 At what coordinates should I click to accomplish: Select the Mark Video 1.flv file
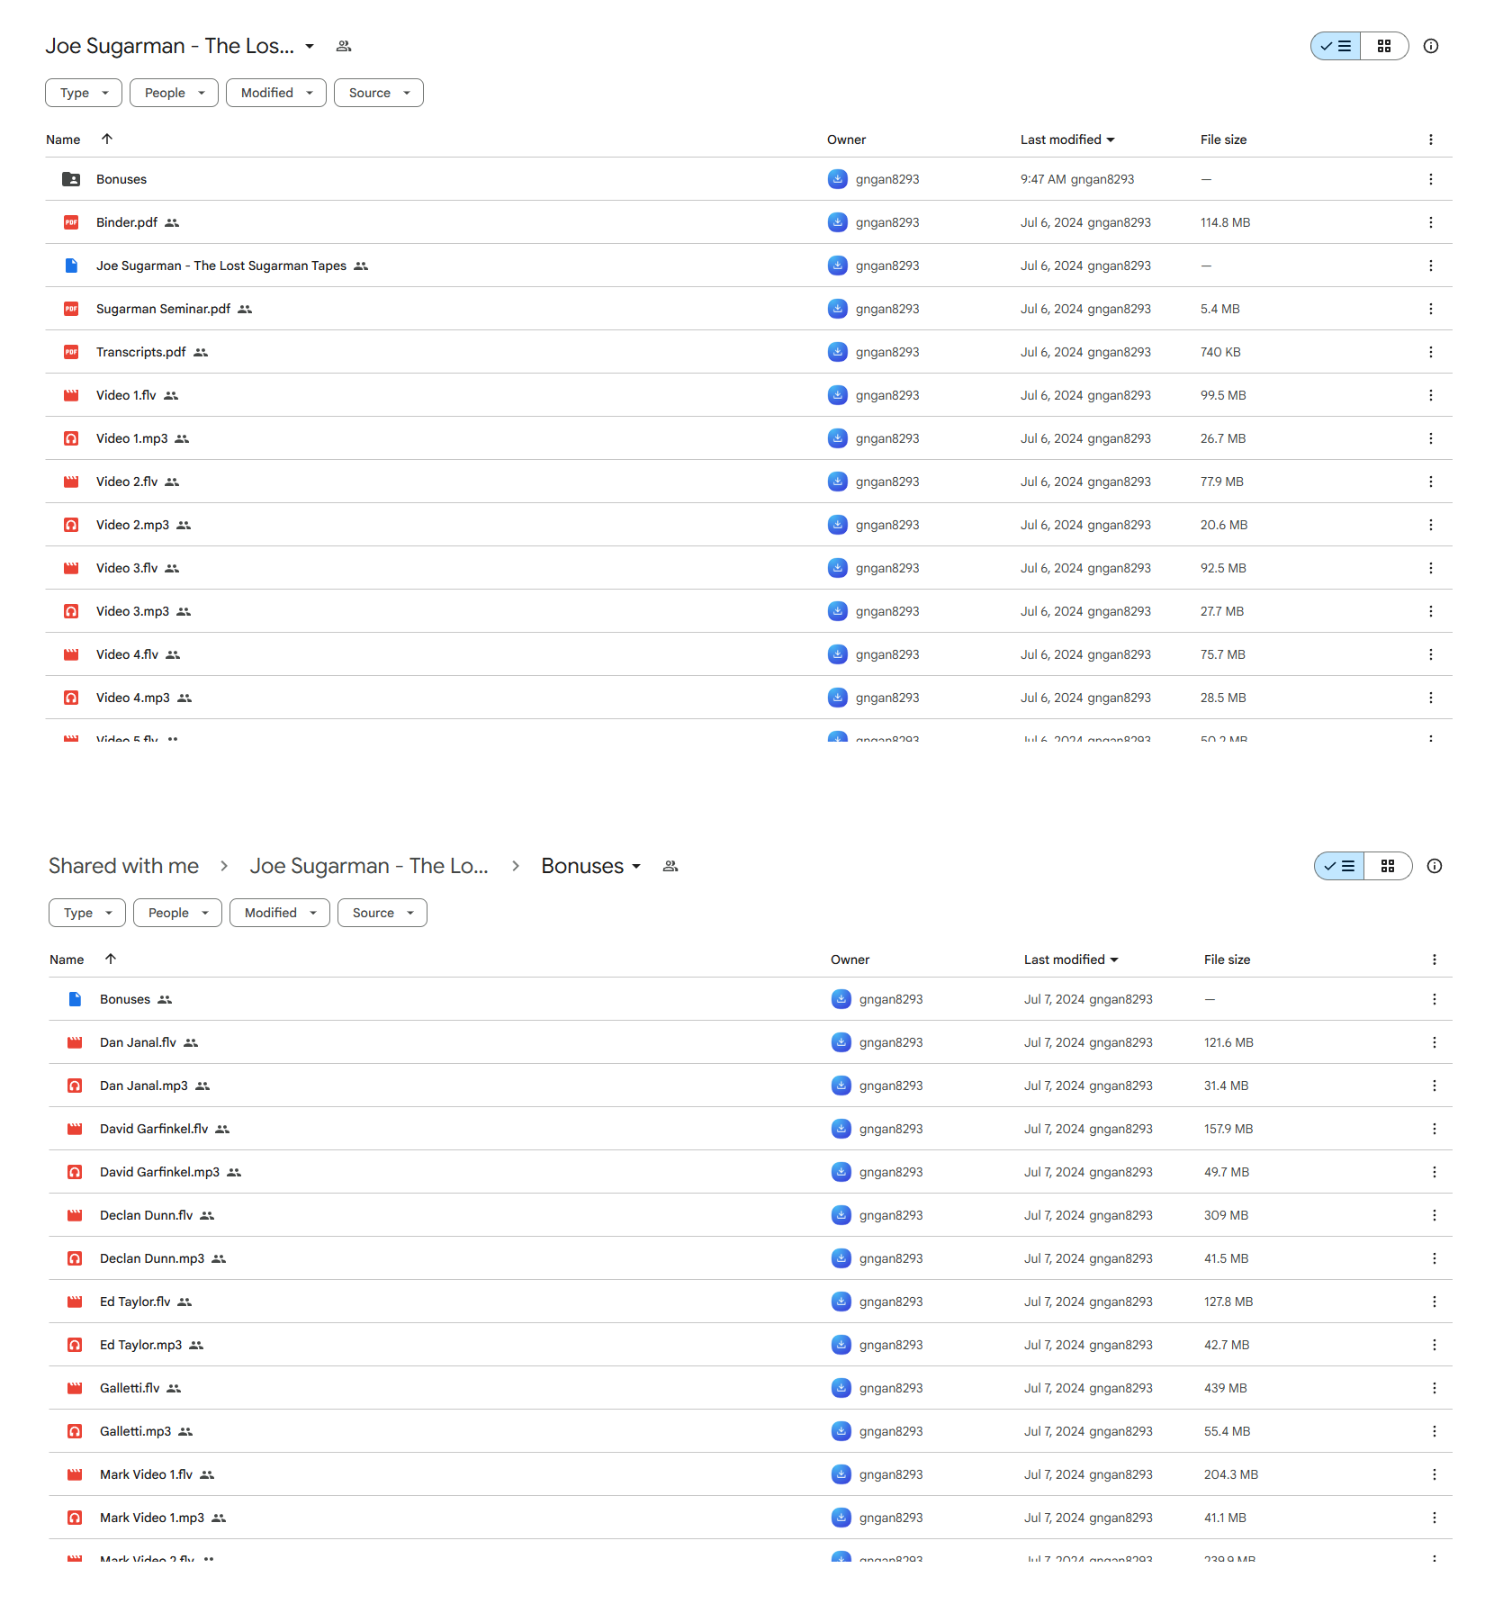coord(751,1474)
